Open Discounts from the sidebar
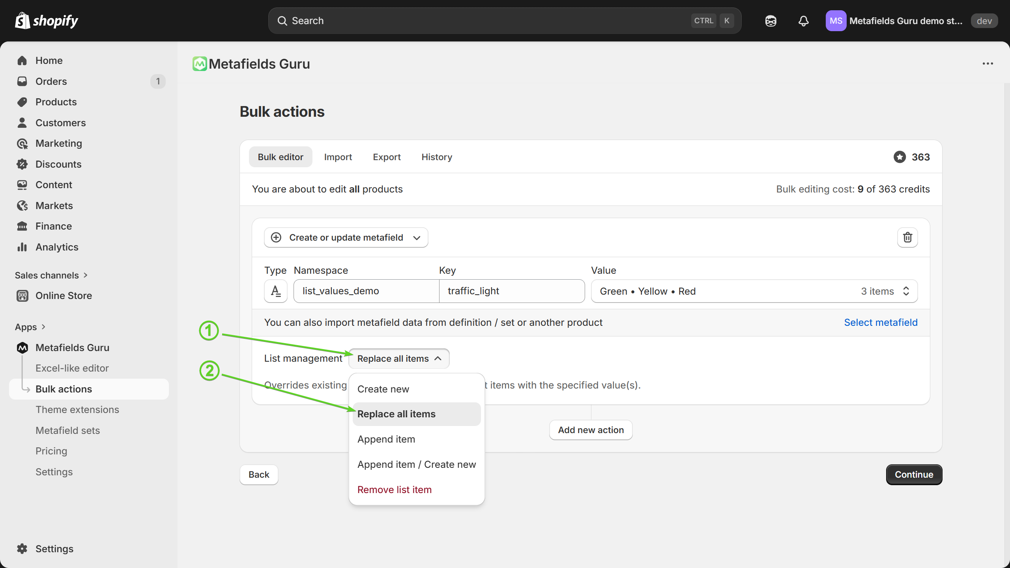 [x=58, y=164]
